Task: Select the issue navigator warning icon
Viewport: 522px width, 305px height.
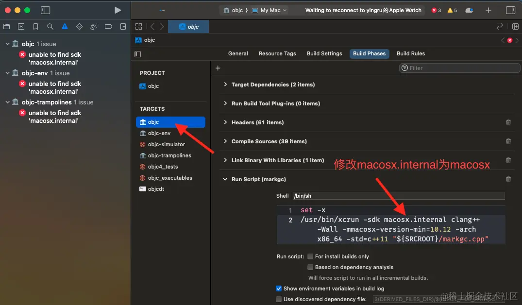Action: pyautogui.click(x=65, y=27)
